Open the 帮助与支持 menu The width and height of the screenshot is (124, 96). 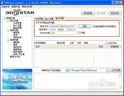click(27, 6)
